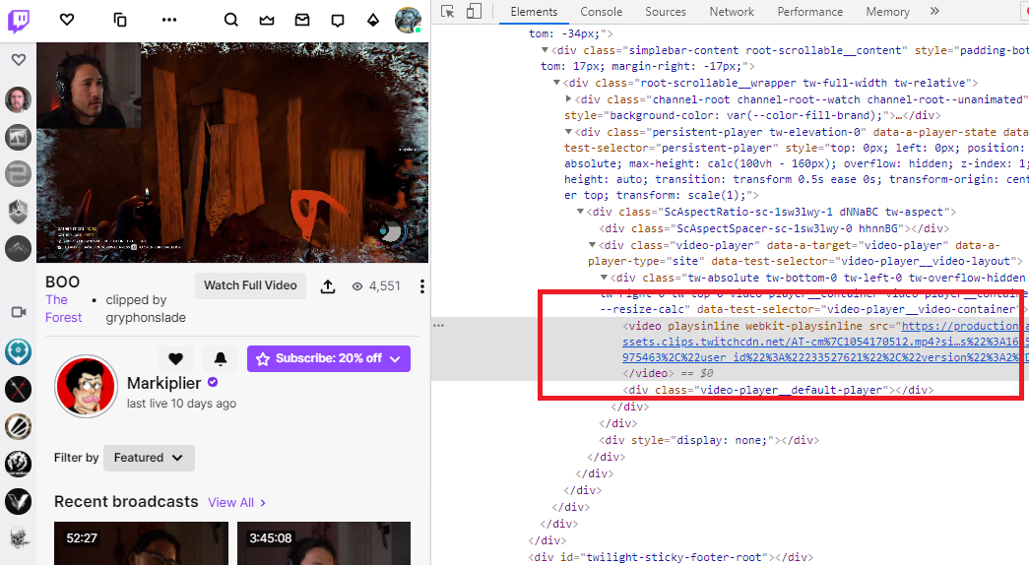Open sidebar channel with skull avatar

[19, 537]
